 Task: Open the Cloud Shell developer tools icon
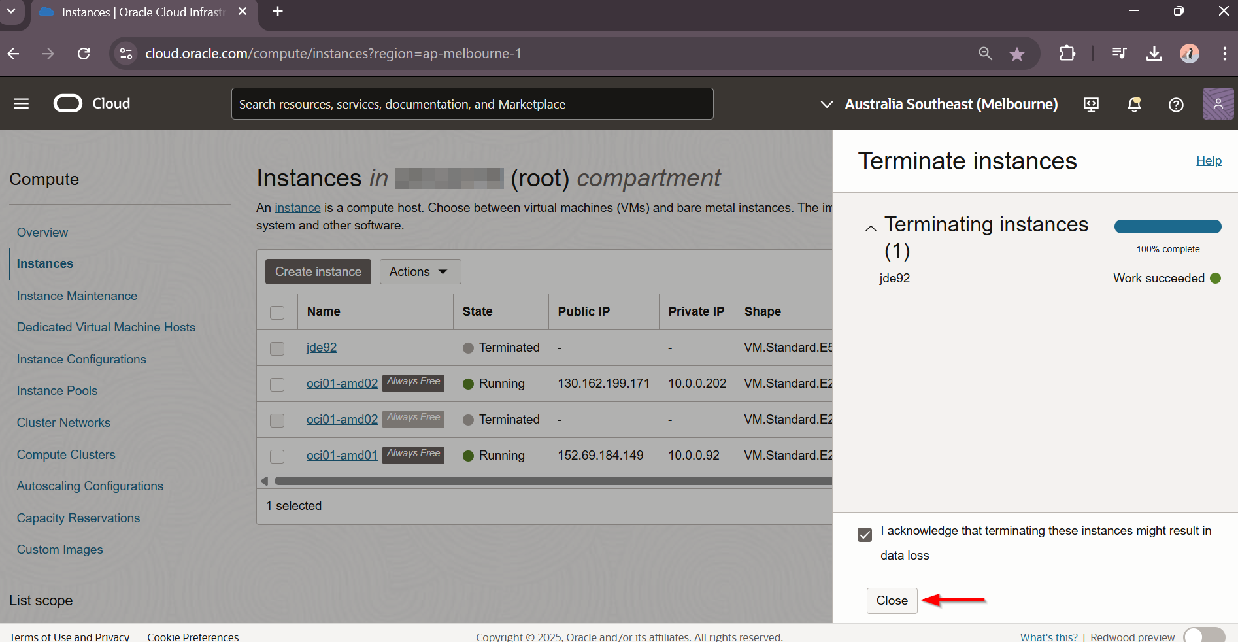point(1091,105)
